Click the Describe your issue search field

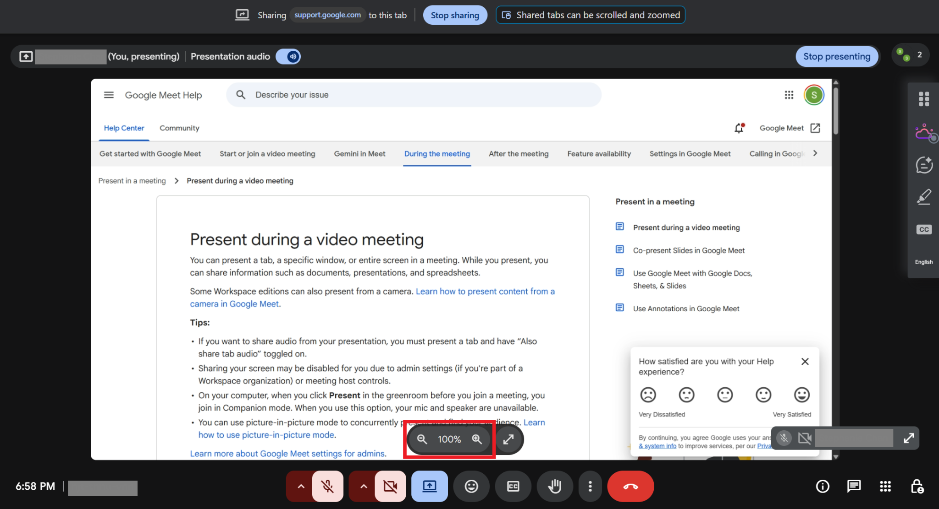point(414,95)
